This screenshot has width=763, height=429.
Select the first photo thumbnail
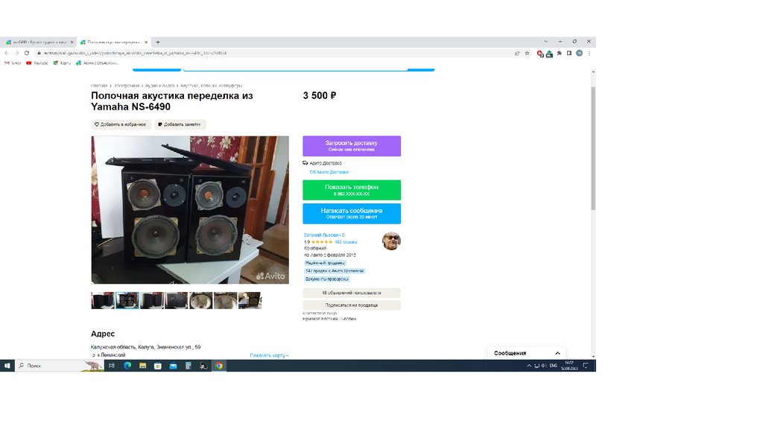tap(103, 301)
